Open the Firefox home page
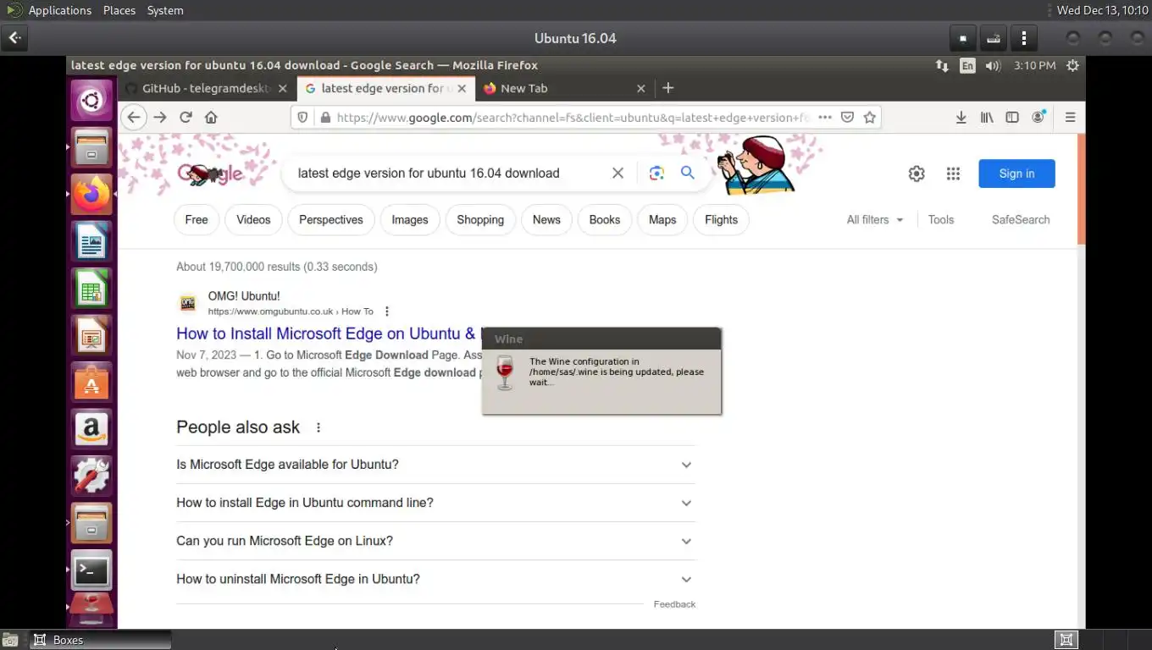1152x650 pixels. coord(211,118)
